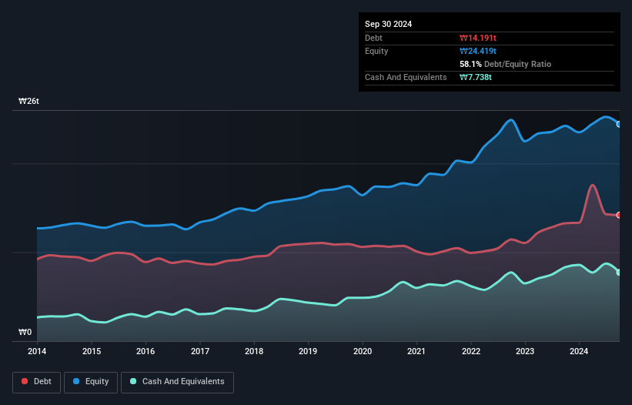Image resolution: width=632 pixels, height=405 pixels.
Task: Click the ₩0 y-axis label
Action: click(25, 332)
